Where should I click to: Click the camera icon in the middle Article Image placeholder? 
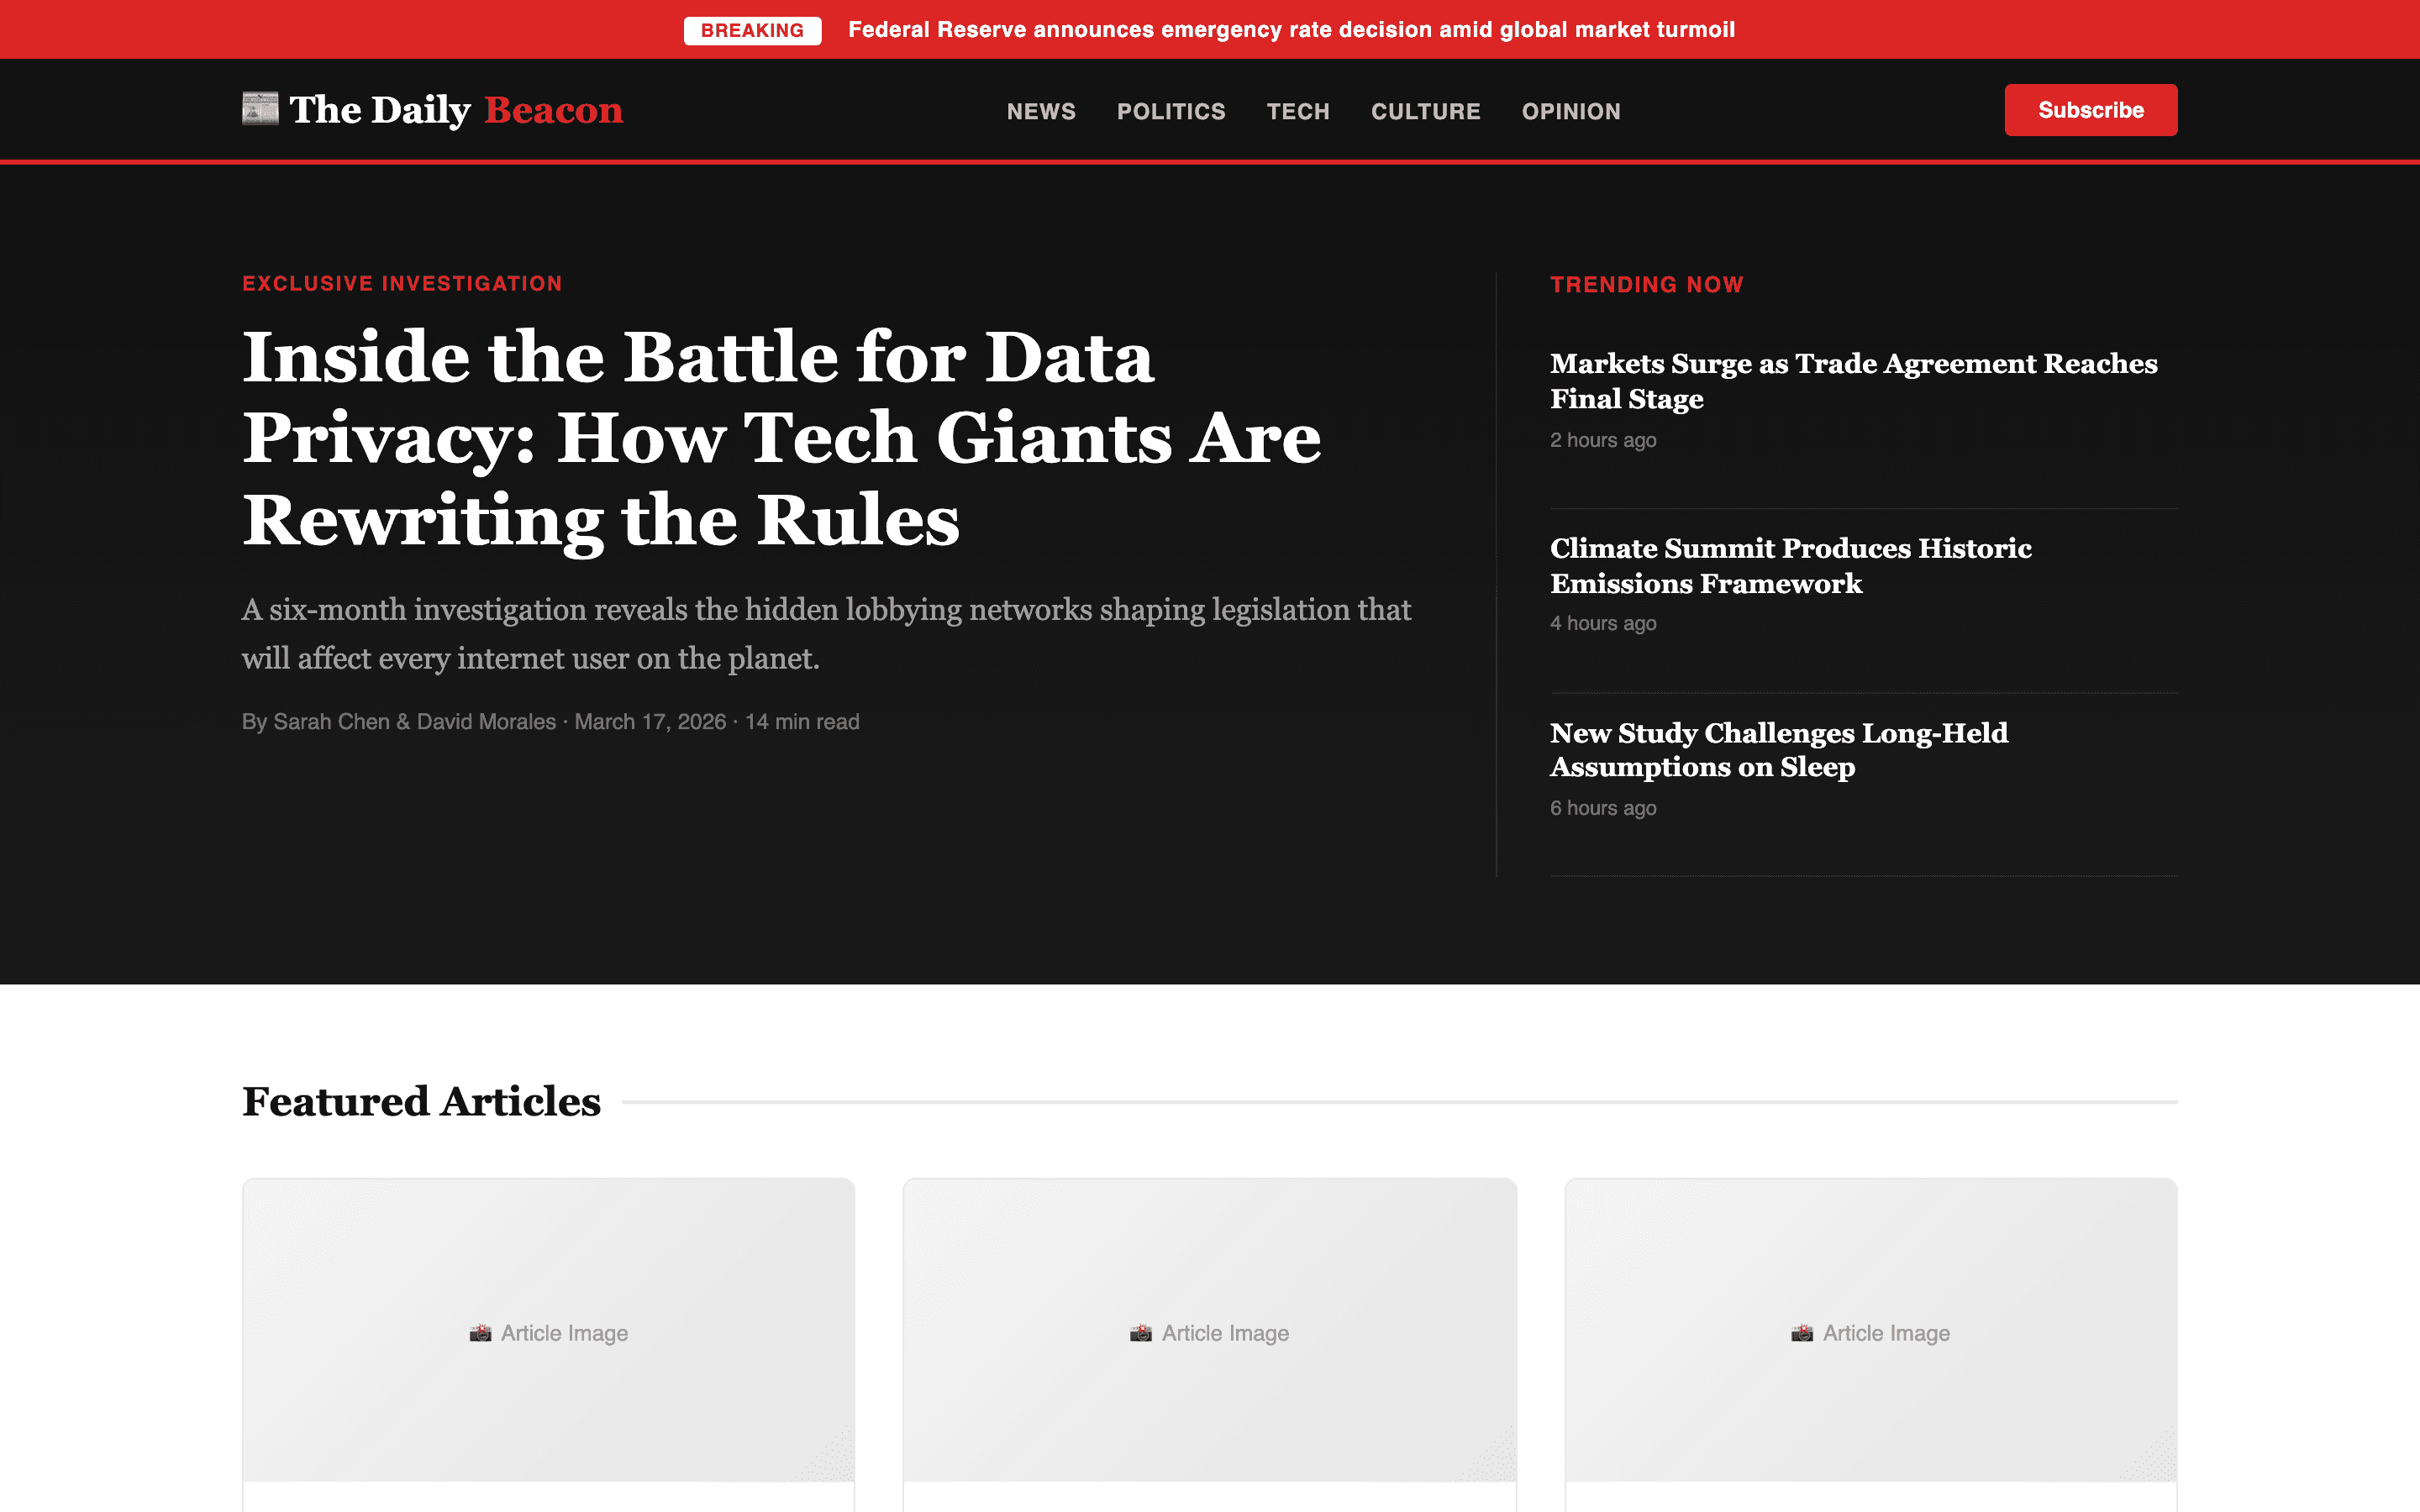[1143, 1332]
